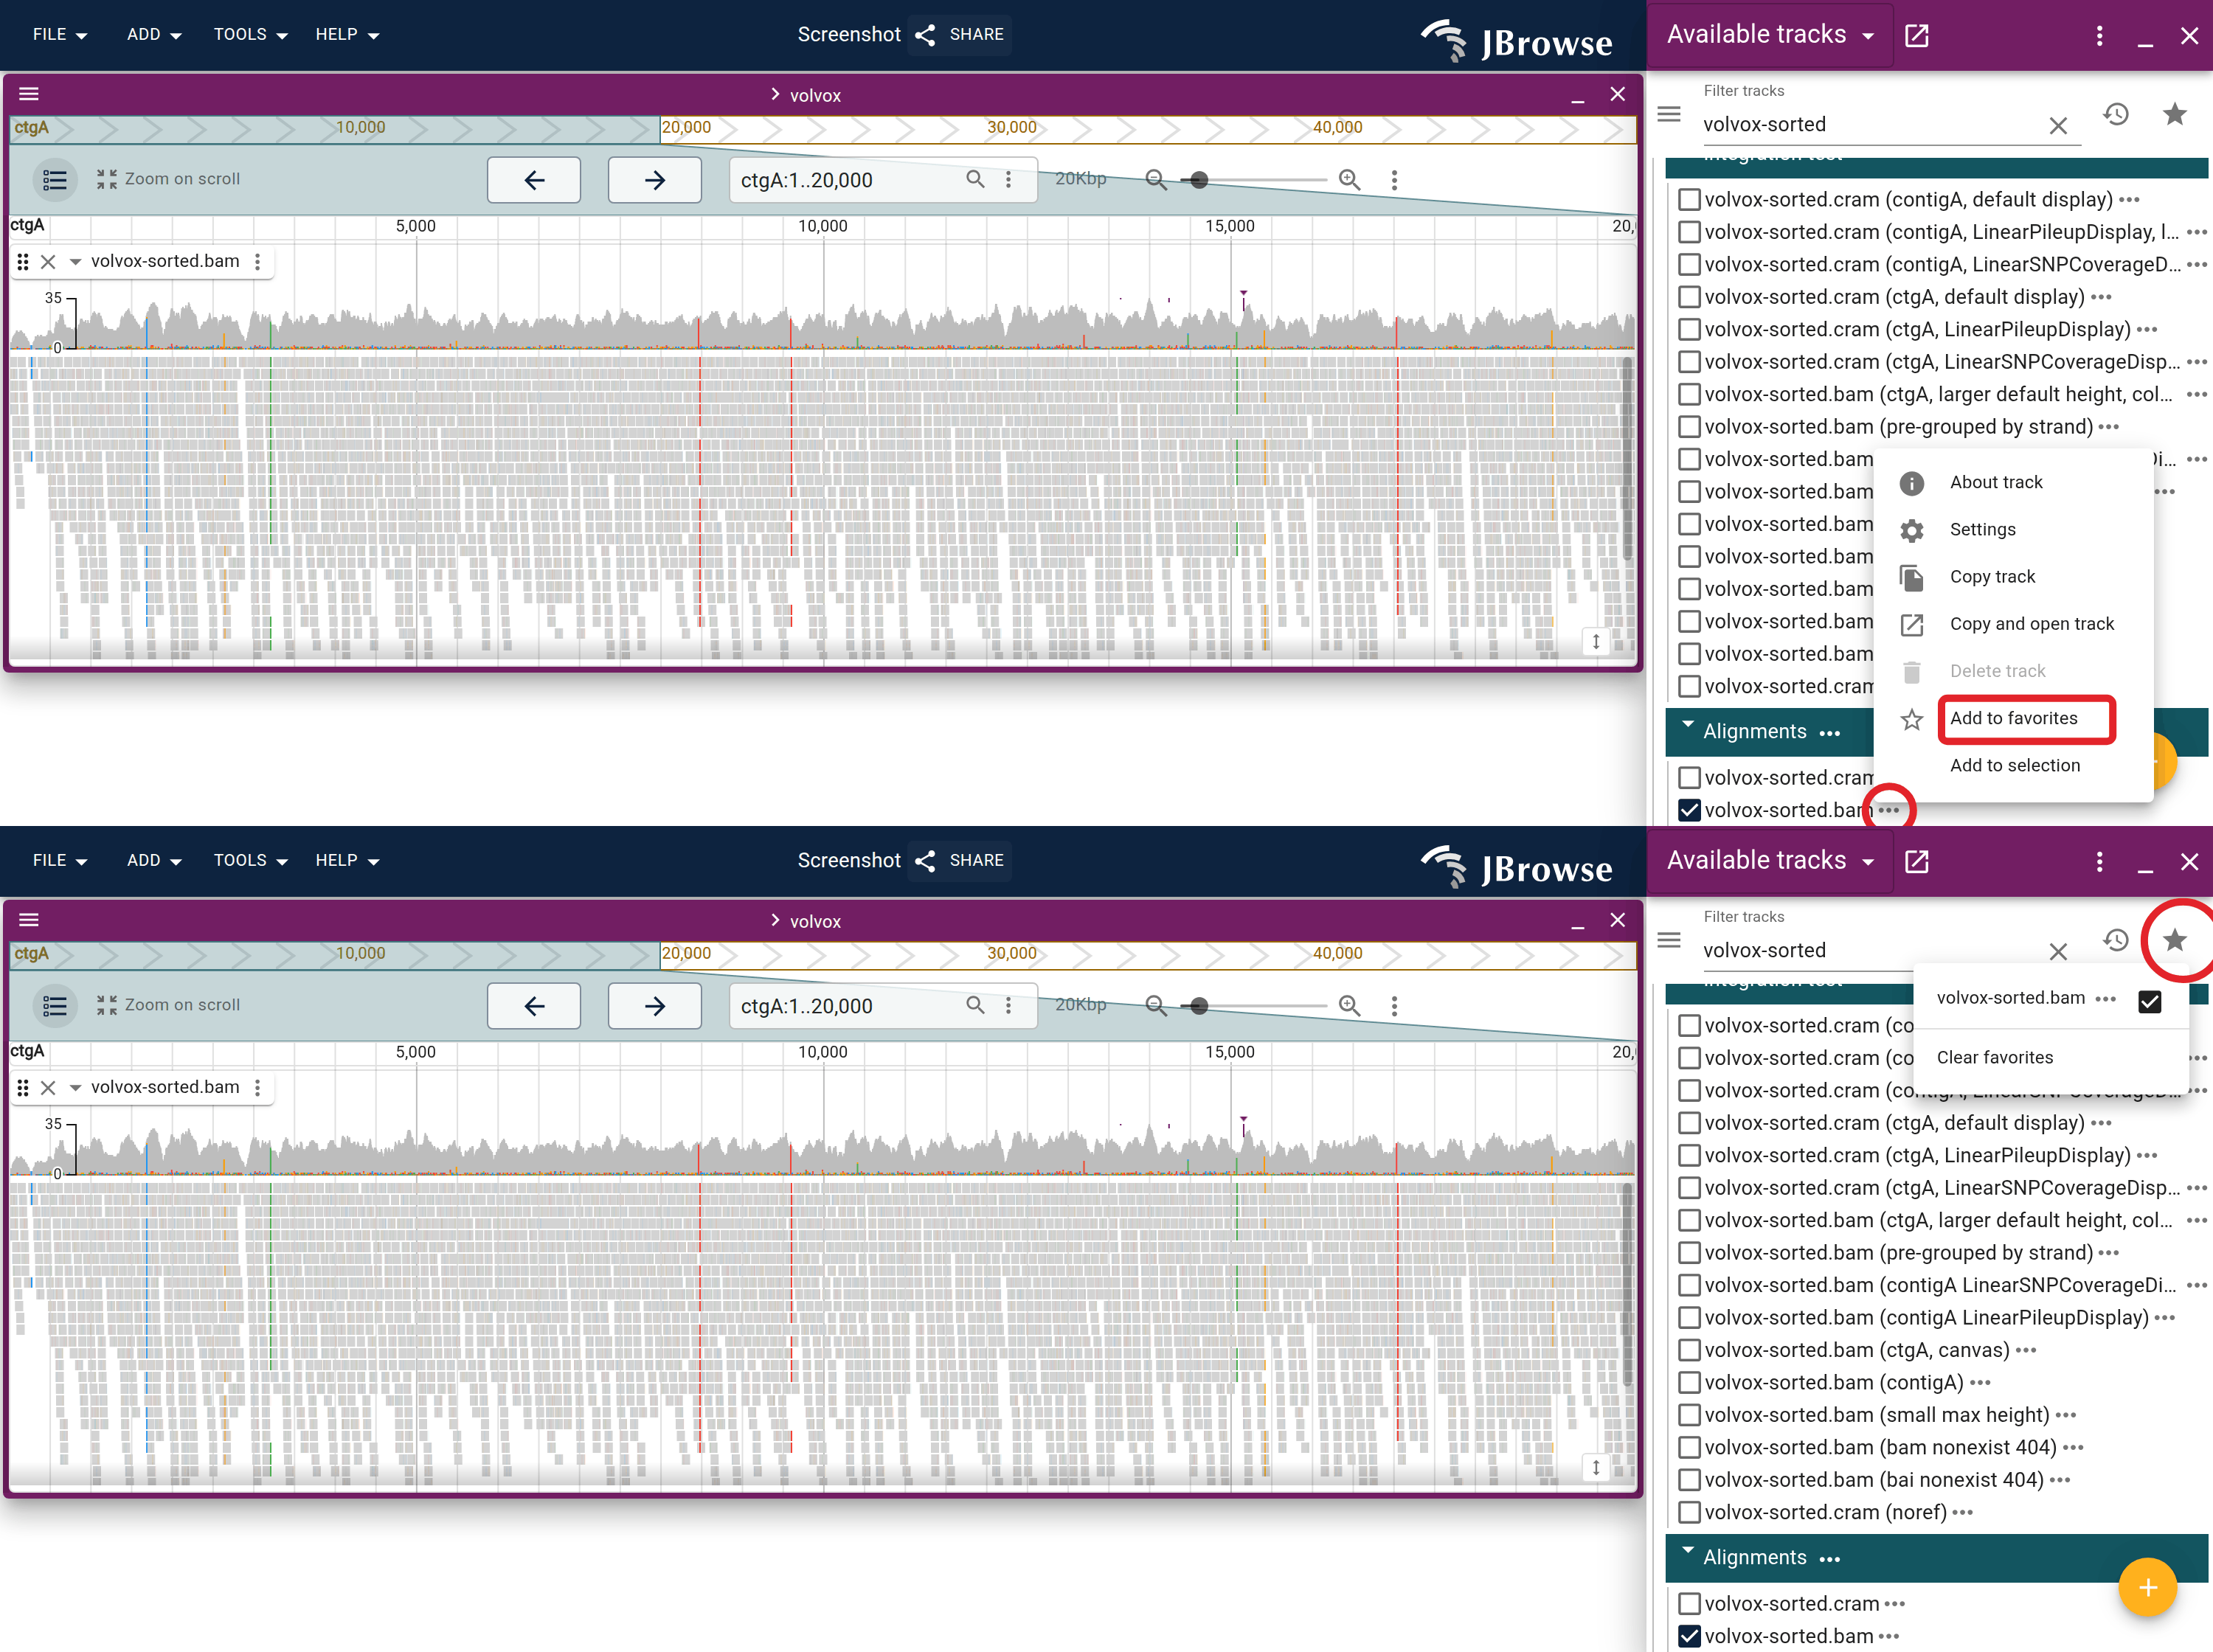Open the more options dots in the favorites popup
2213x1652 pixels.
[x=2105, y=999]
